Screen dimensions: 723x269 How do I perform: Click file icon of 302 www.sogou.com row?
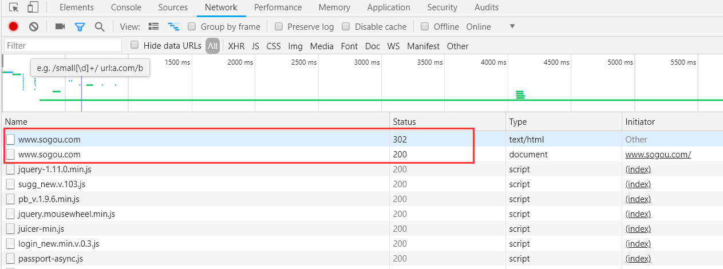point(10,139)
